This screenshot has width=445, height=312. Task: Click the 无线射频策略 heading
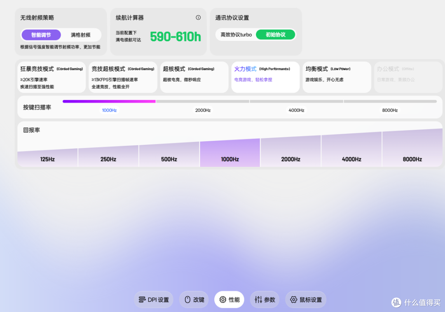point(37,18)
